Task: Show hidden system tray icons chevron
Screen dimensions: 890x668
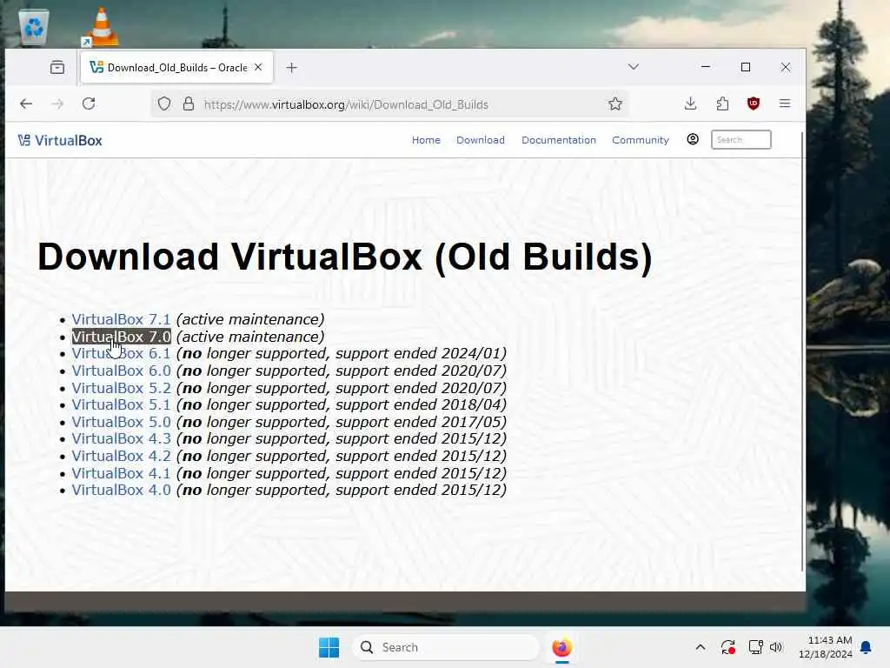Action: (x=701, y=647)
